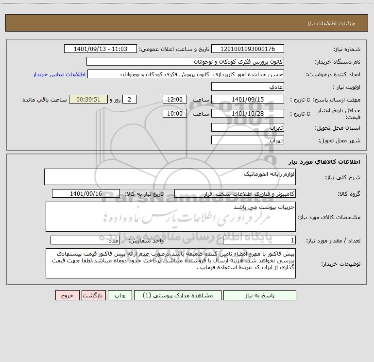The height and width of the screenshot is (362, 374).
Task: Select the شماره نیاز field 1201001093000176
Action: 248,49
